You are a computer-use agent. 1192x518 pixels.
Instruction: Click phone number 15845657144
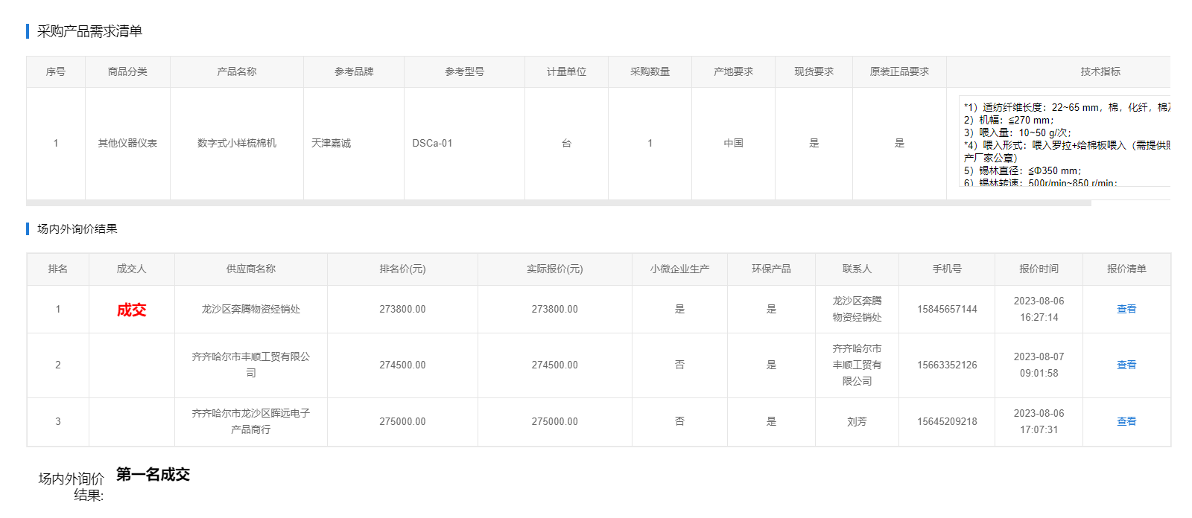[946, 309]
